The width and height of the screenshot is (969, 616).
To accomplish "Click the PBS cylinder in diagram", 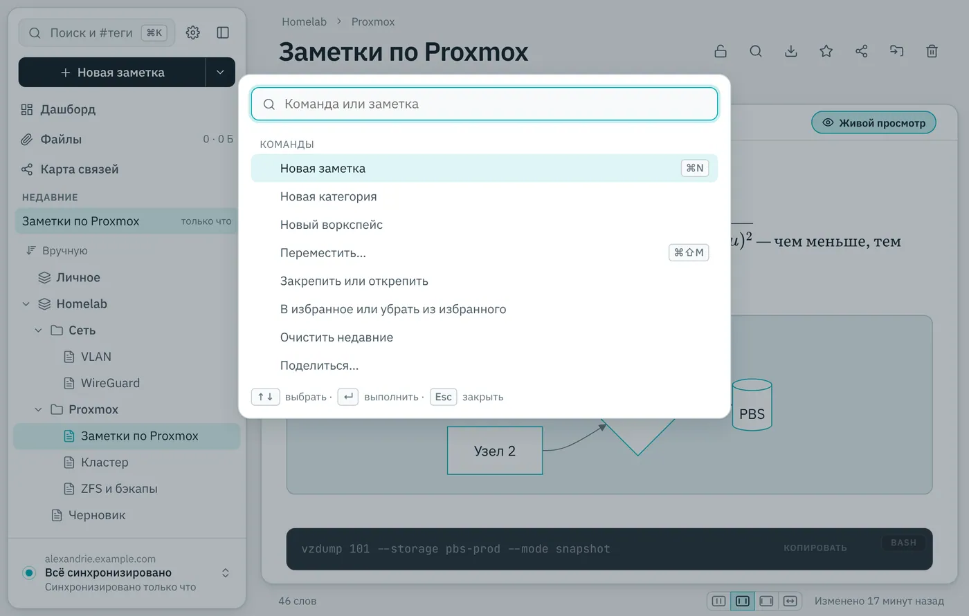I will click(x=752, y=405).
